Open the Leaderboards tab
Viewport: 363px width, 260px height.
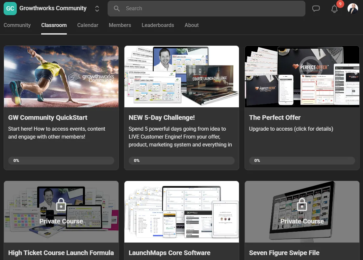click(x=158, y=25)
